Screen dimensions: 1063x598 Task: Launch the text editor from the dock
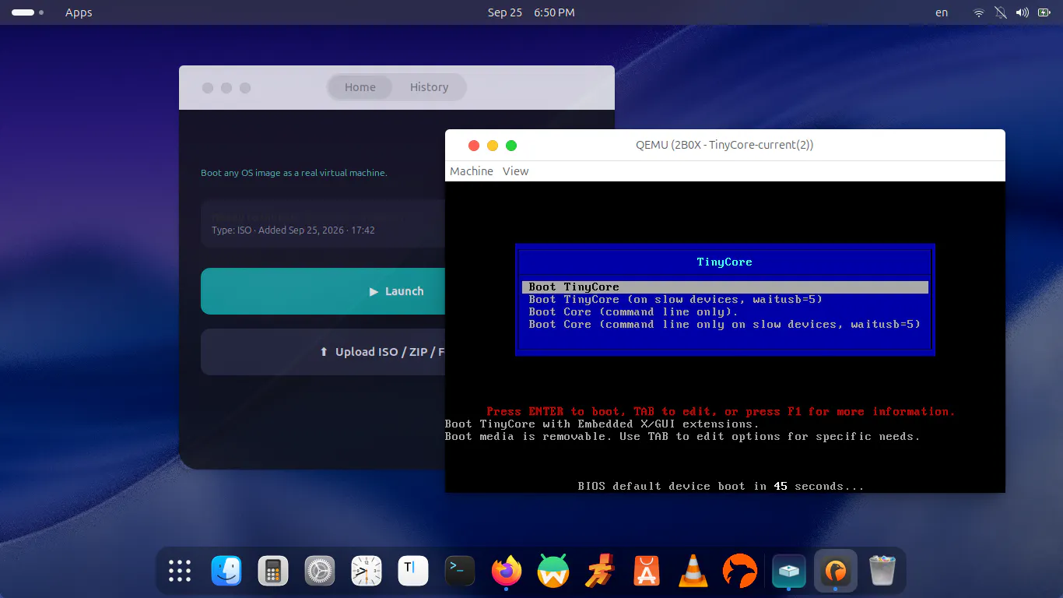tap(413, 572)
